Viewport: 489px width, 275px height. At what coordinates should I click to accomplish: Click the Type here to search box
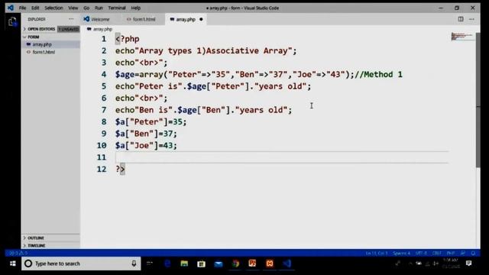coord(81,264)
